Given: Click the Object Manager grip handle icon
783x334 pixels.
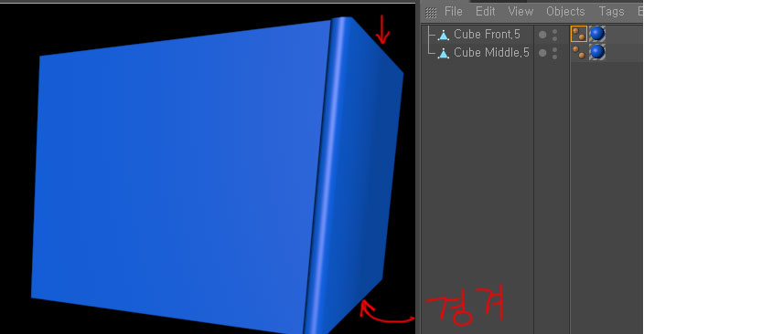Looking at the screenshot, I should [x=431, y=13].
